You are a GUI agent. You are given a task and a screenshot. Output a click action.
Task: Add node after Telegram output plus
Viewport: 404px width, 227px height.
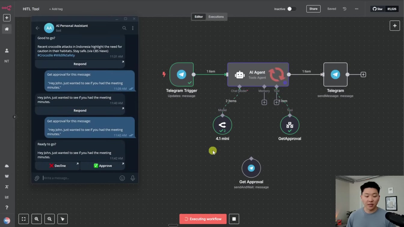point(363,74)
